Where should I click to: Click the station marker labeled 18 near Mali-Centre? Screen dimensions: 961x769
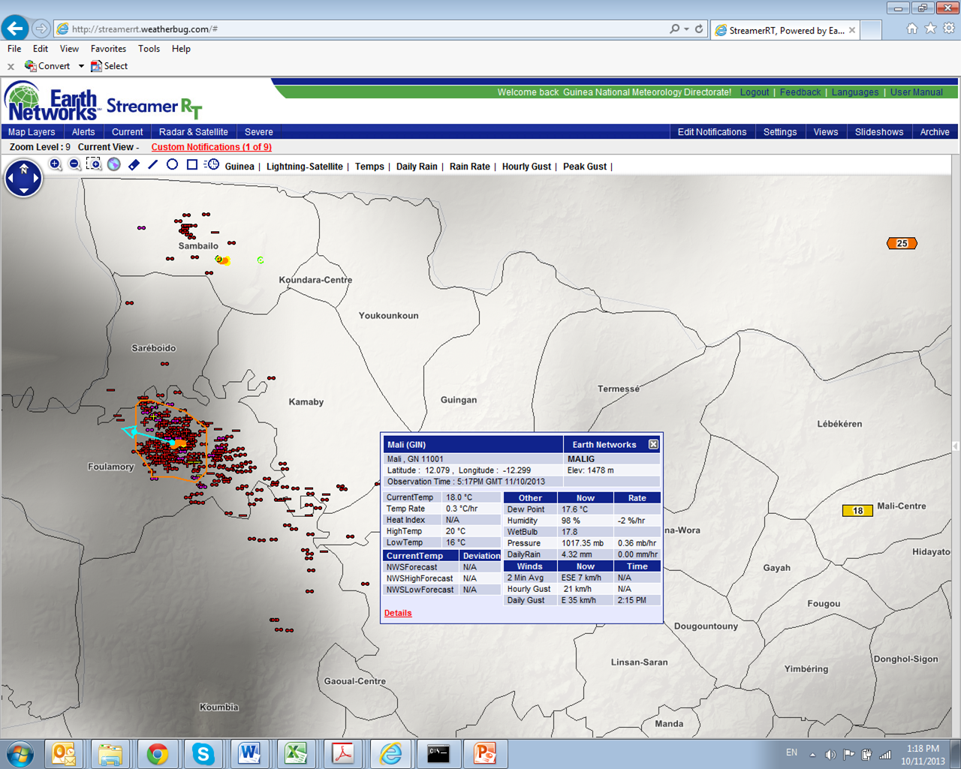tap(857, 511)
